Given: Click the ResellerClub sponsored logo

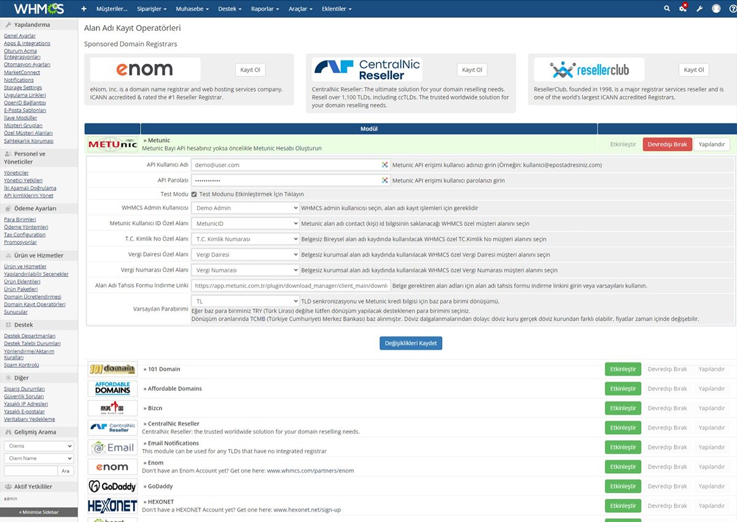Looking at the screenshot, I should pyautogui.click(x=589, y=69).
